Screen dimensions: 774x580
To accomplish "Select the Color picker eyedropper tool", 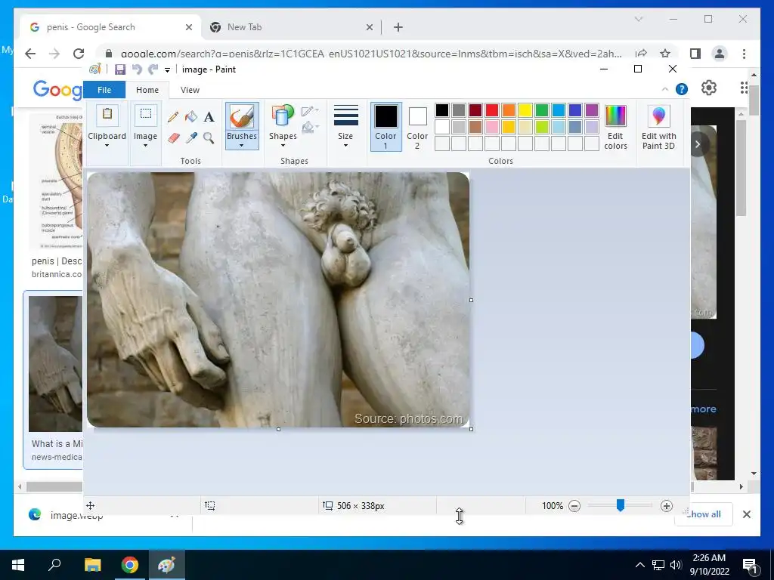I will coord(191,137).
